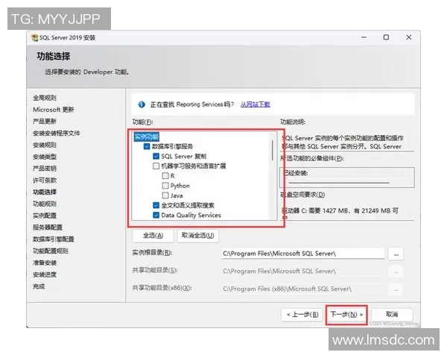Enable the 机器学习服务和语言扩展 checkbox
The image size is (447, 358).
156,166
